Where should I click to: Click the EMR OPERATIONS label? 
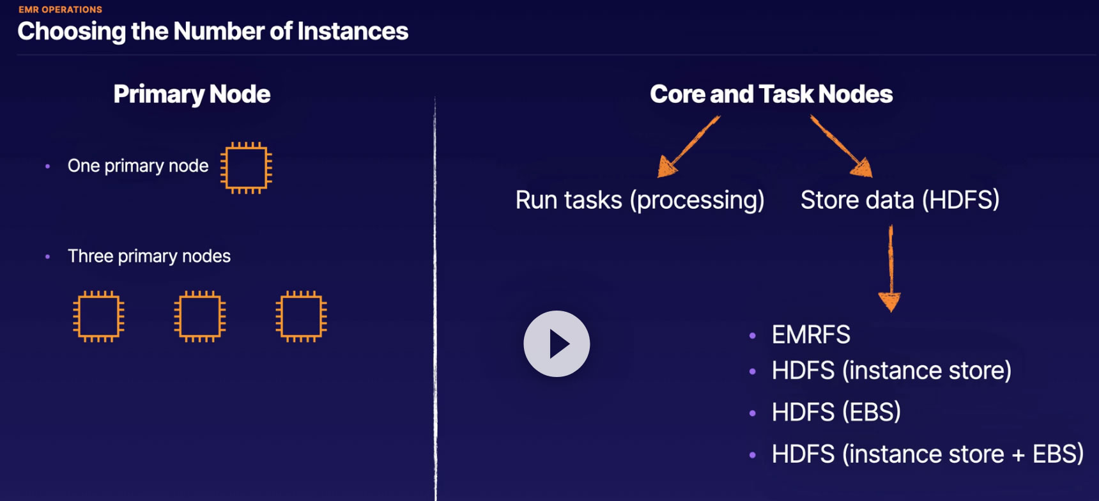[60, 10]
